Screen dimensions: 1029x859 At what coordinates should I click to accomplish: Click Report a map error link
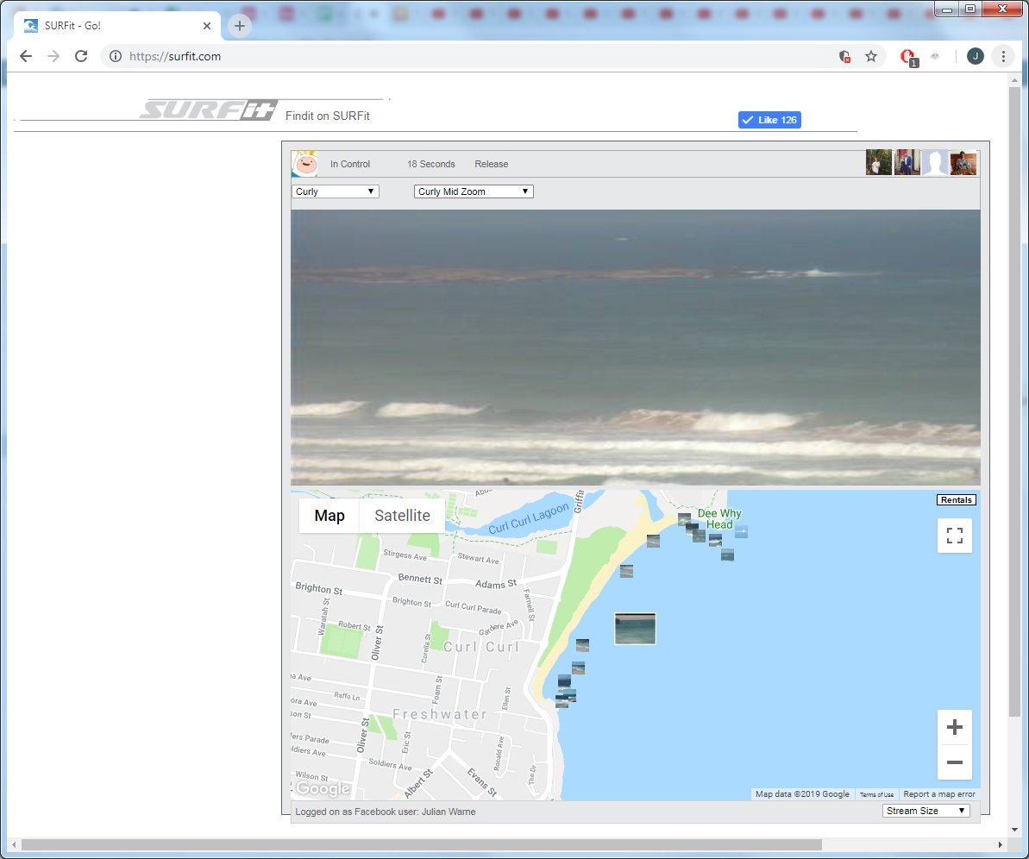[x=939, y=794]
